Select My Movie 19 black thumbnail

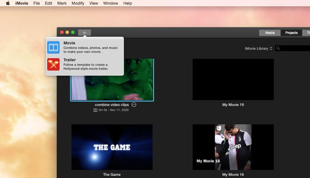pos(233,80)
